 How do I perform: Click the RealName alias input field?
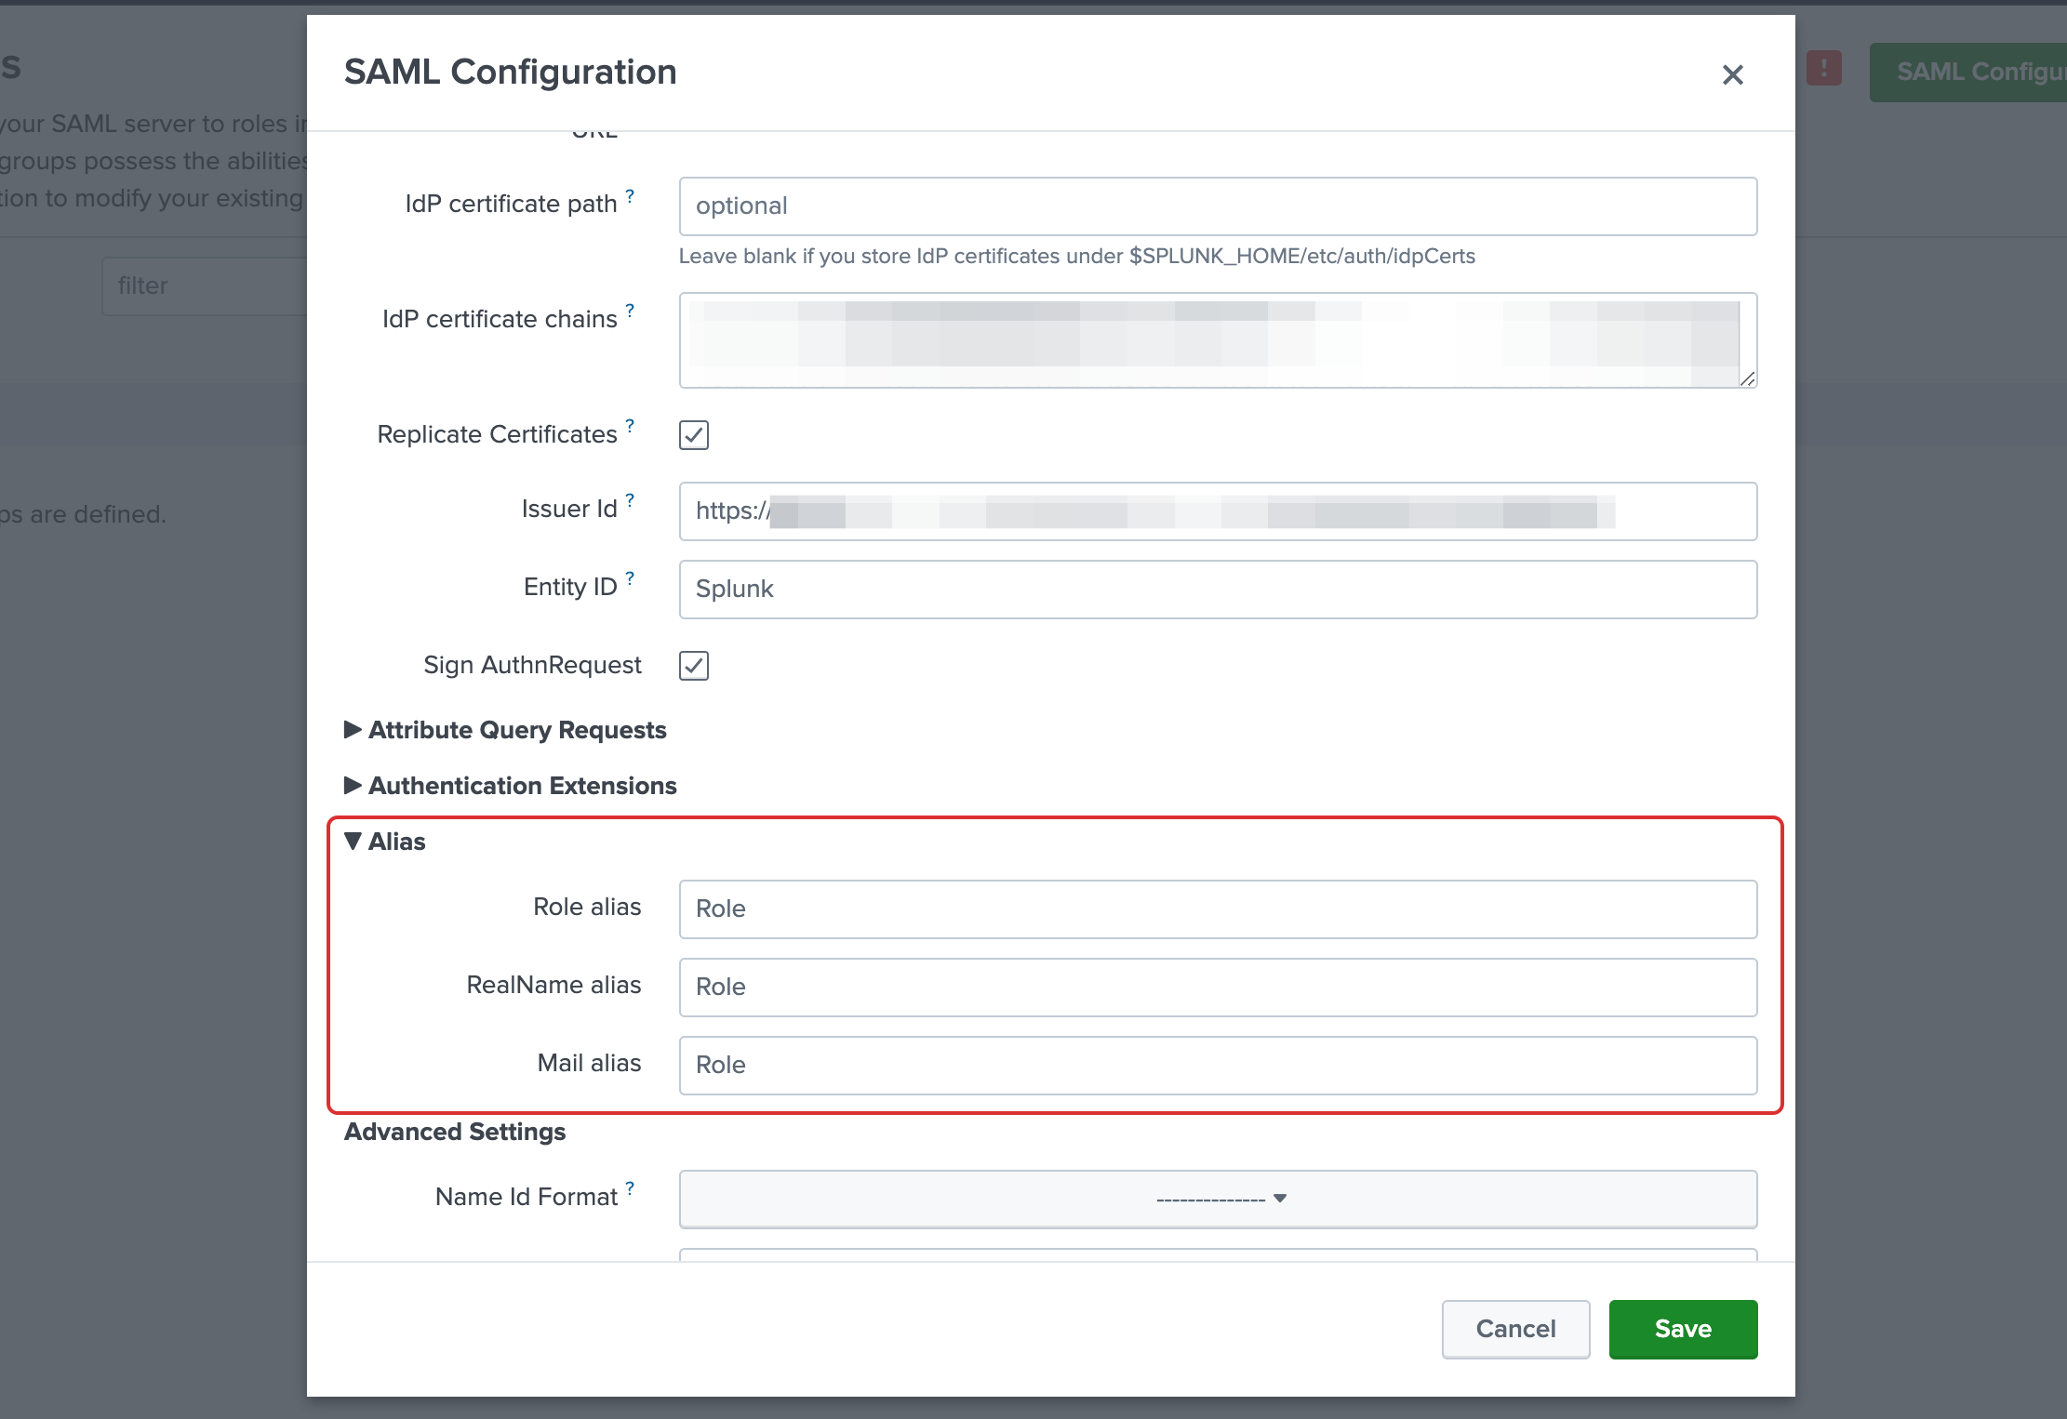[1218, 988]
